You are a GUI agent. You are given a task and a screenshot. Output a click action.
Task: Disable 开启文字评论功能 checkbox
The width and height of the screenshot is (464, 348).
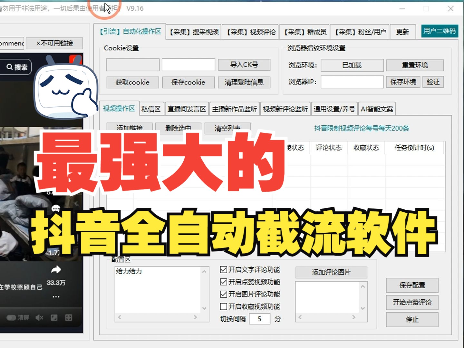223,269
